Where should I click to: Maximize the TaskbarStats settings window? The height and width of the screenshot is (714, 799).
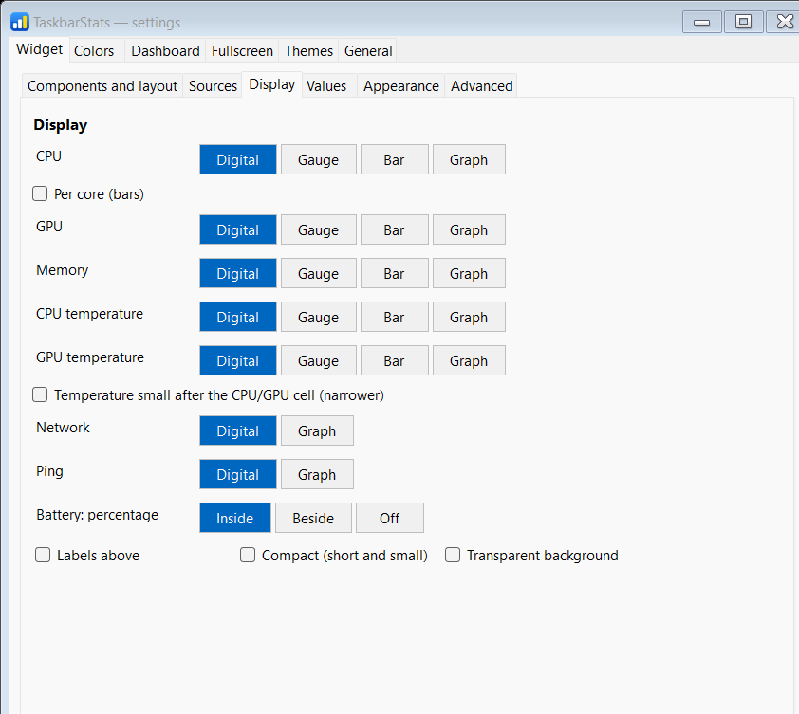point(743,22)
